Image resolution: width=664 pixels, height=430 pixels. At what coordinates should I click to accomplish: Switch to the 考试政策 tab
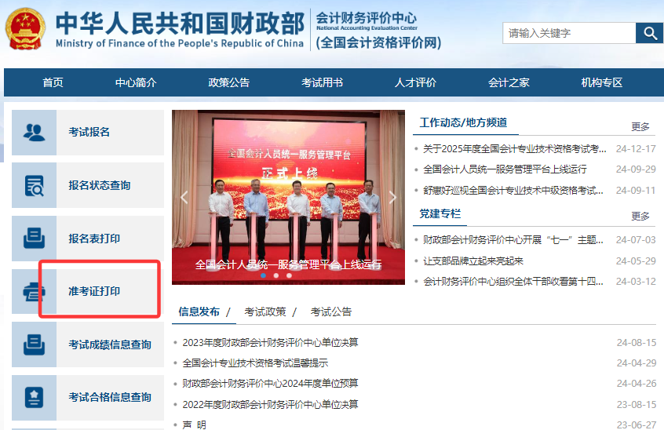point(265,312)
